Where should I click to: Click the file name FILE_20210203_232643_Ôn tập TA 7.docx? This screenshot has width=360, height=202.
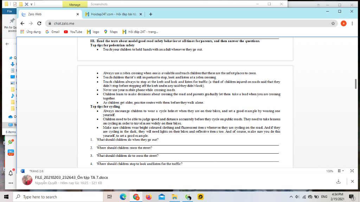coord(71,177)
